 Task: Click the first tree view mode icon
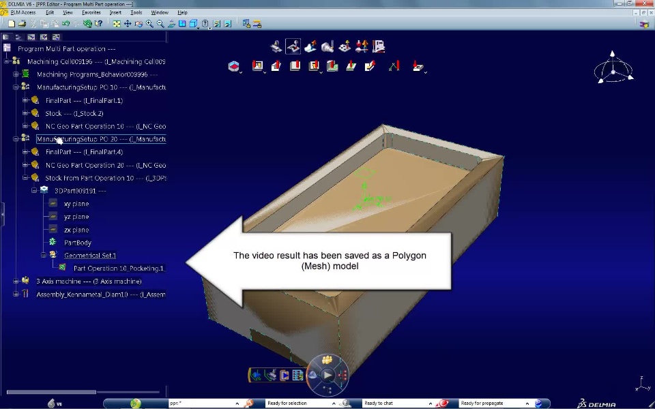click(x=6, y=37)
